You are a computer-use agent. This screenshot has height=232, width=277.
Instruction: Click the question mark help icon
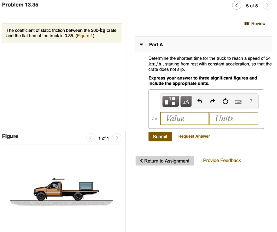tap(251, 101)
